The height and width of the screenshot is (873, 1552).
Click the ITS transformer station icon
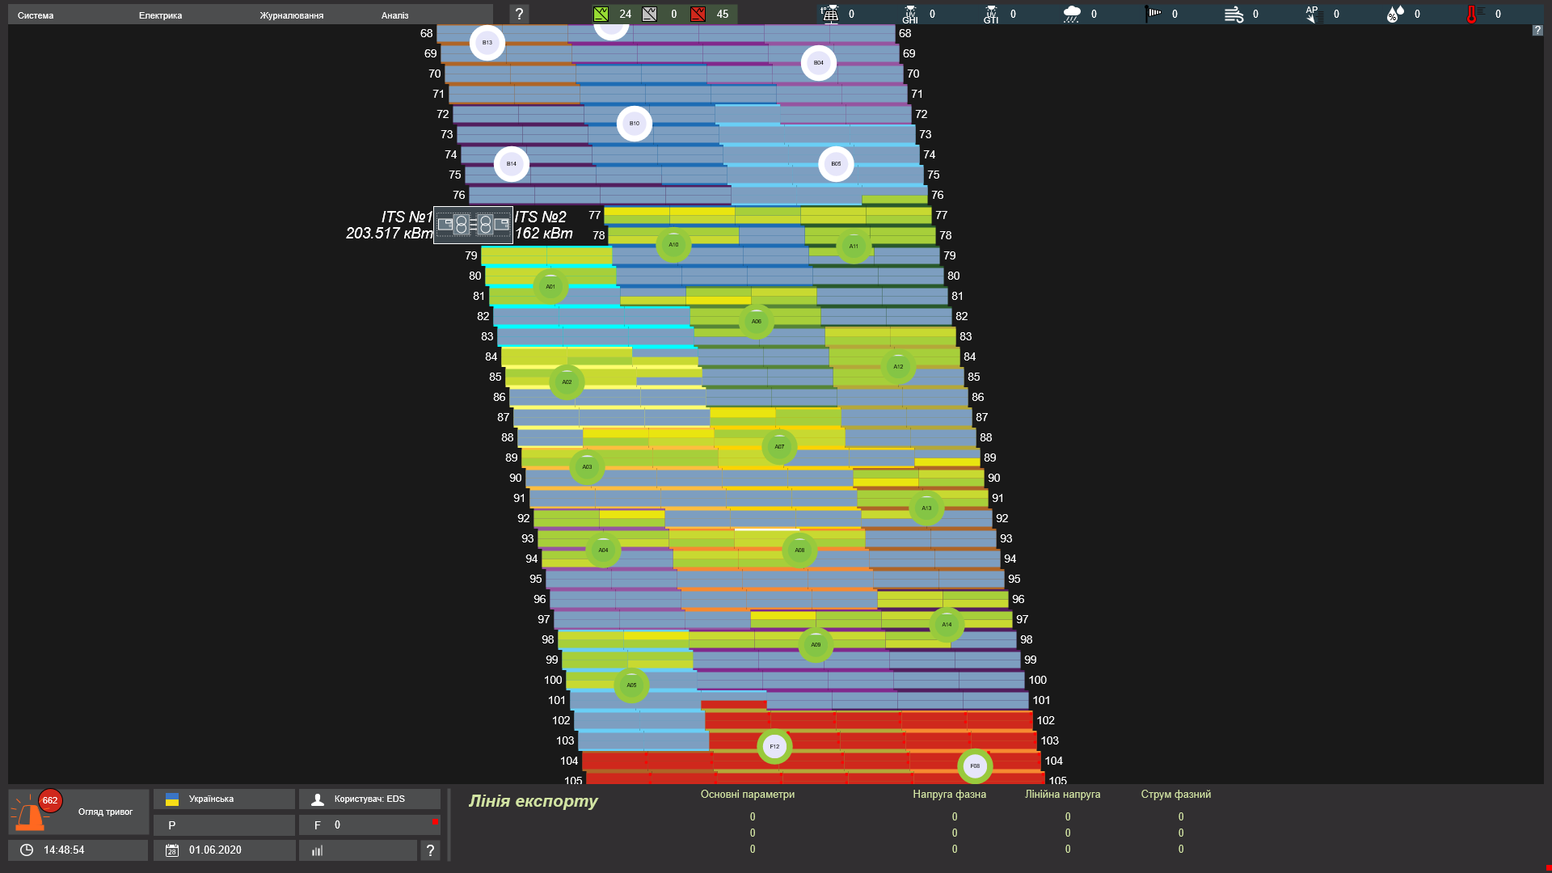pos(473,225)
